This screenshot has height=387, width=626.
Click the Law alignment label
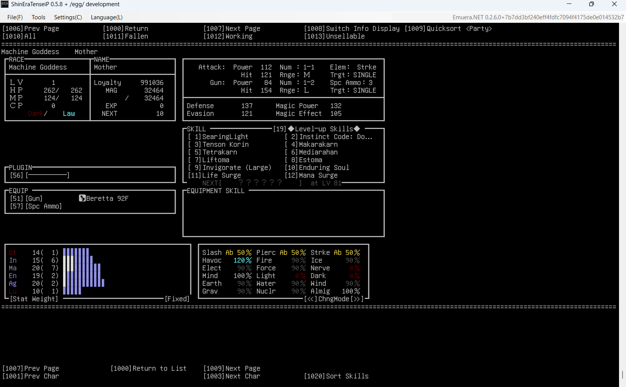tap(69, 114)
